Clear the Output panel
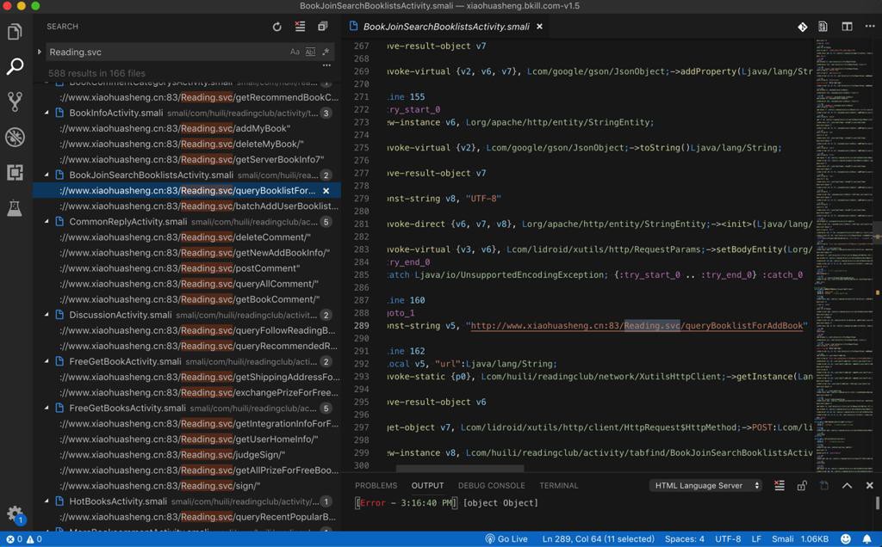The width and height of the screenshot is (882, 547). point(779,485)
